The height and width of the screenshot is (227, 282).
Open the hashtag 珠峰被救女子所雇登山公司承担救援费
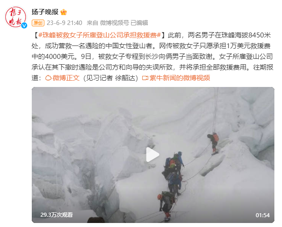coord(99,35)
